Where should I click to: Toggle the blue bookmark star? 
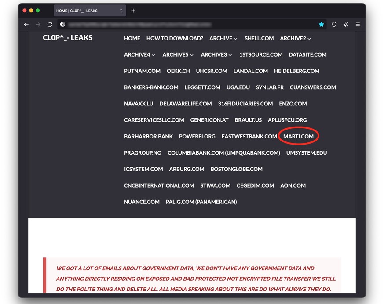tap(322, 25)
